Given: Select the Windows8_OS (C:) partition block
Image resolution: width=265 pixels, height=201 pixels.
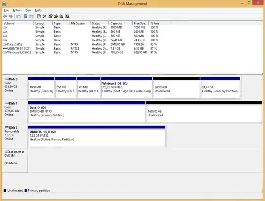Looking at the screenshot, I should [126, 87].
